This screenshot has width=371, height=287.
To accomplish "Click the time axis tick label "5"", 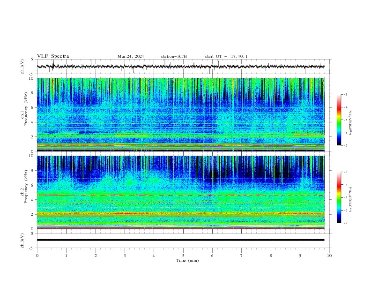I will (x=183, y=256).
